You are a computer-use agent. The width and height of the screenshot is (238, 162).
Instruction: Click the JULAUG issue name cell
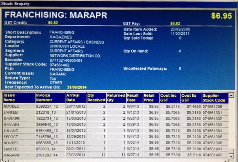click(19, 131)
